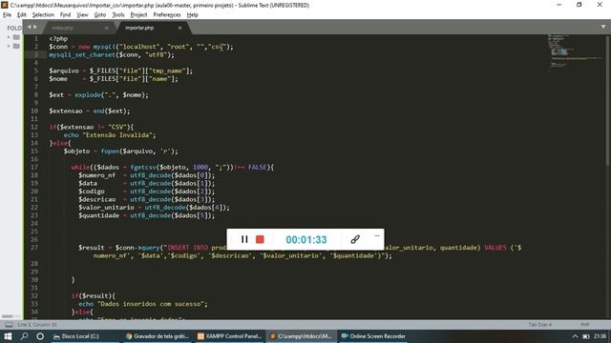Click the $quantidade variable assignment
Image resolution: width=611 pixels, height=343 pixels.
click(x=146, y=215)
